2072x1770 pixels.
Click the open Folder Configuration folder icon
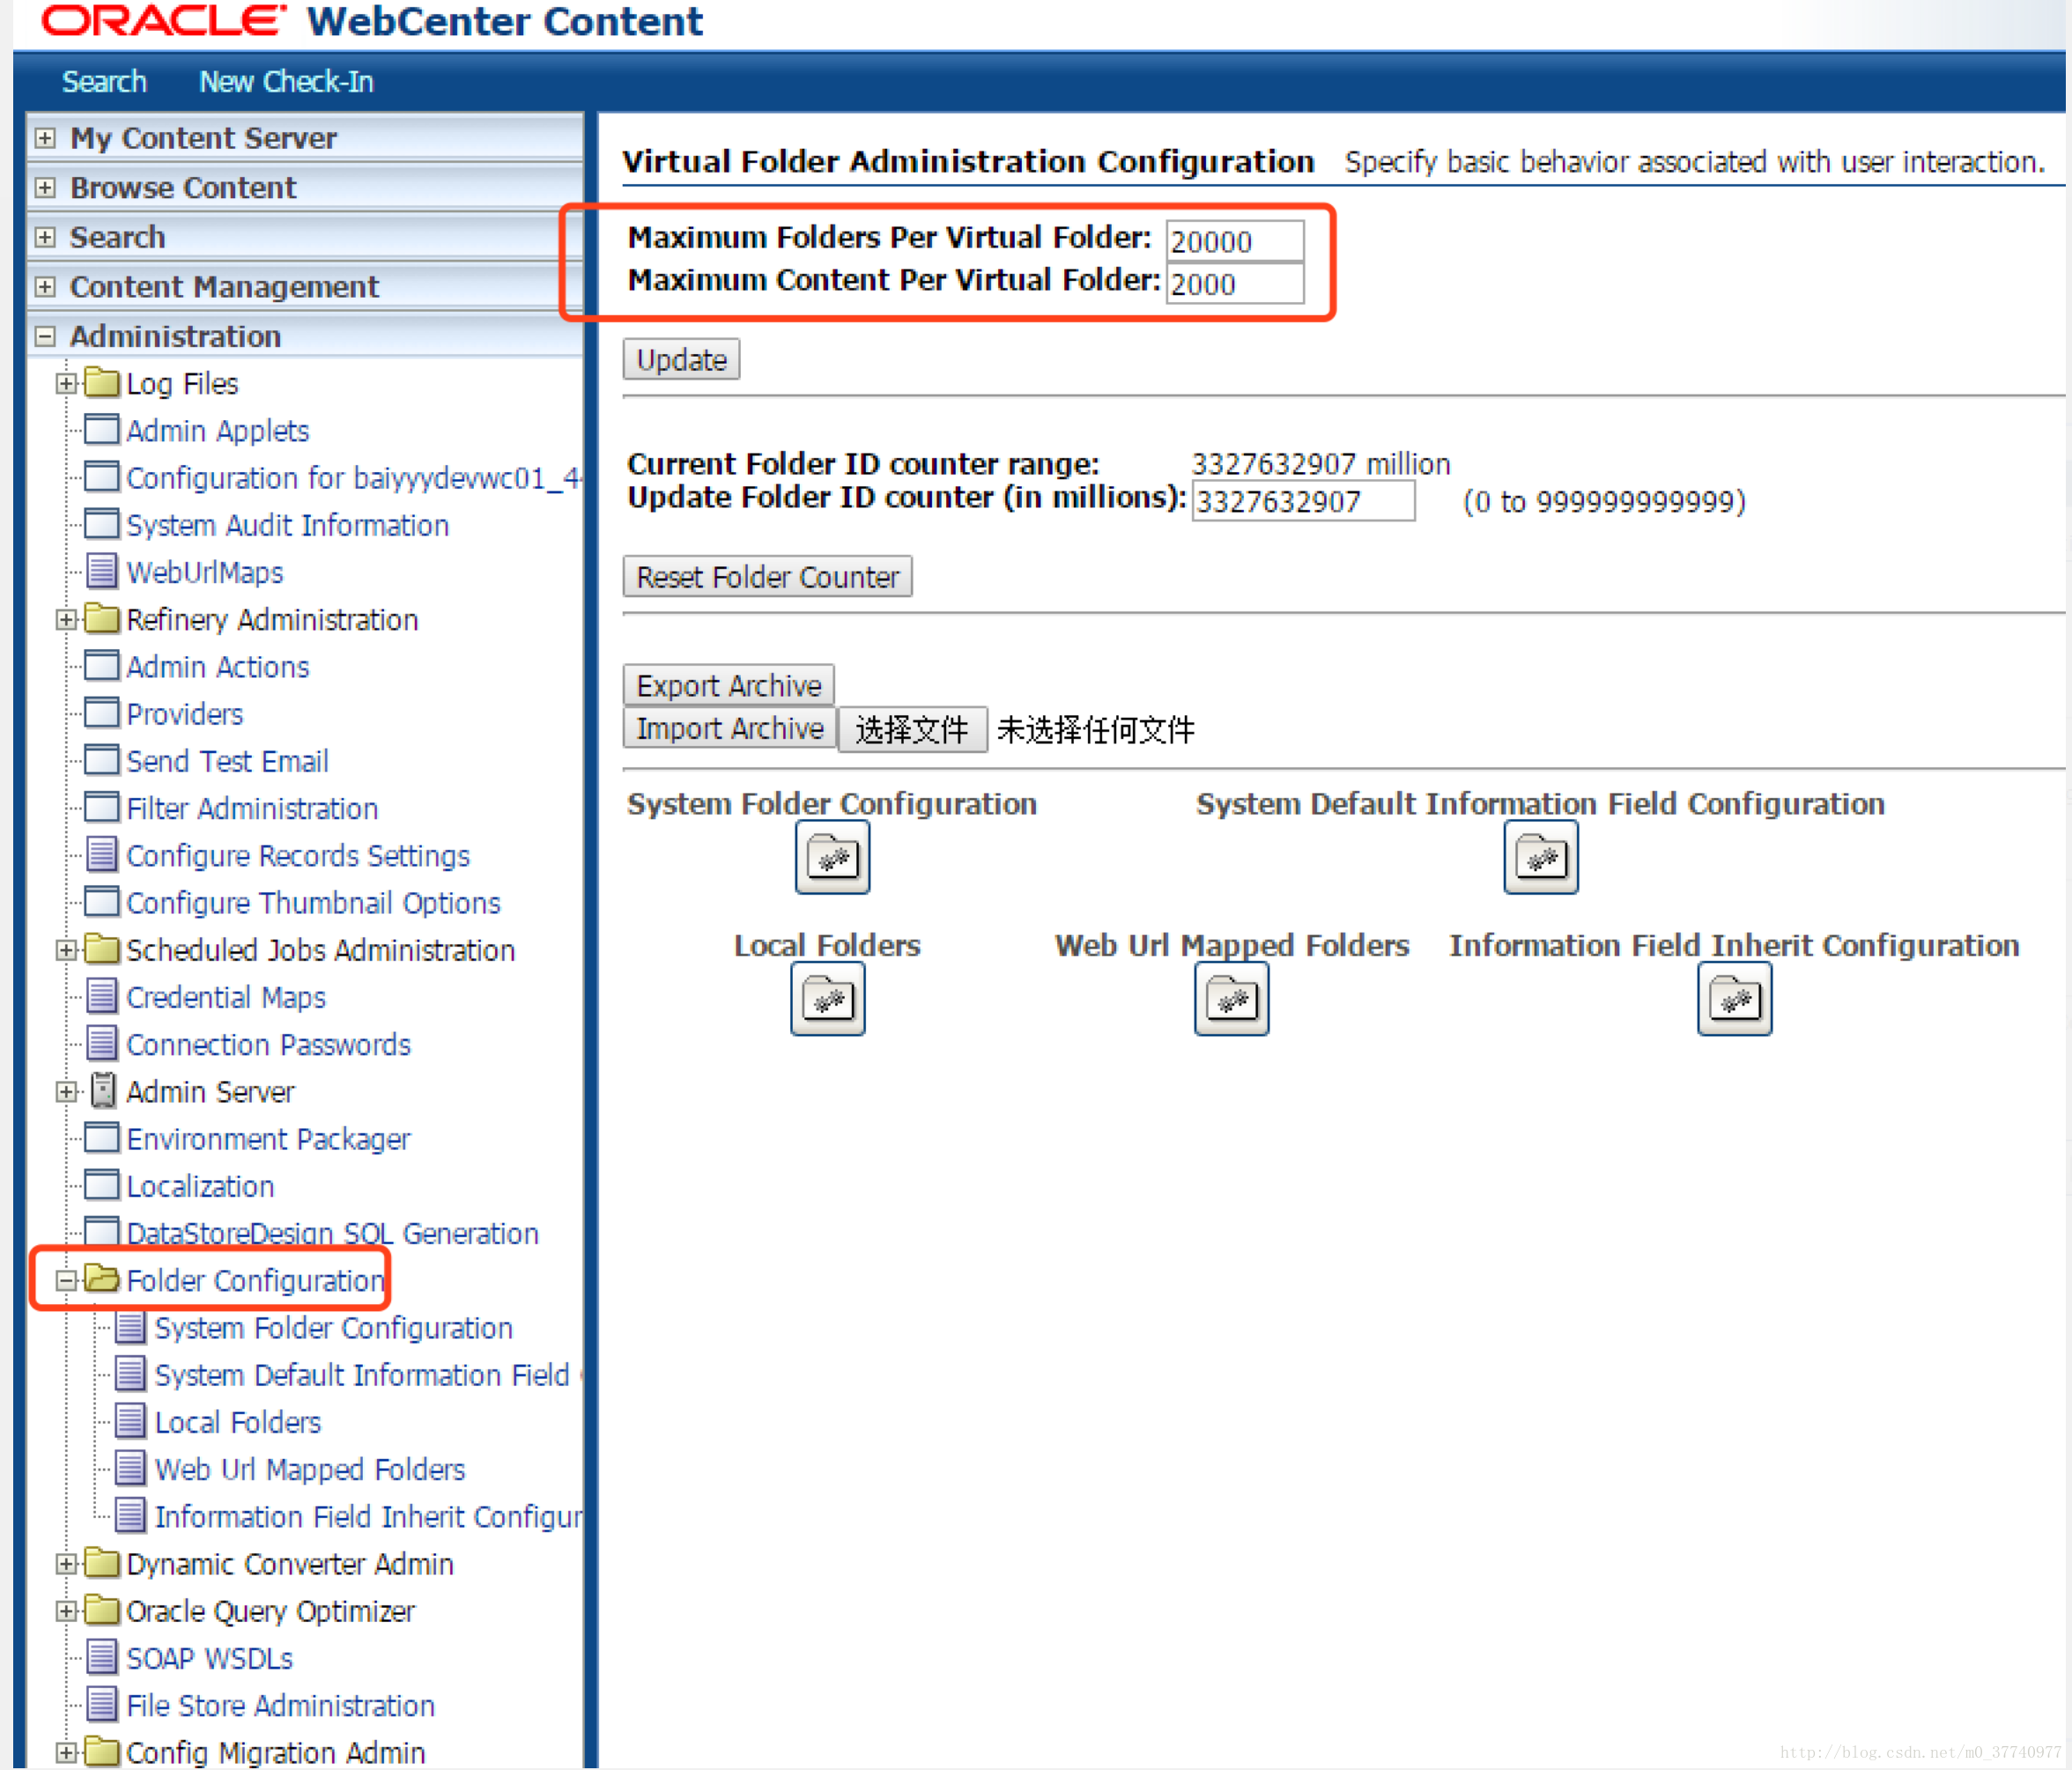(x=102, y=1280)
